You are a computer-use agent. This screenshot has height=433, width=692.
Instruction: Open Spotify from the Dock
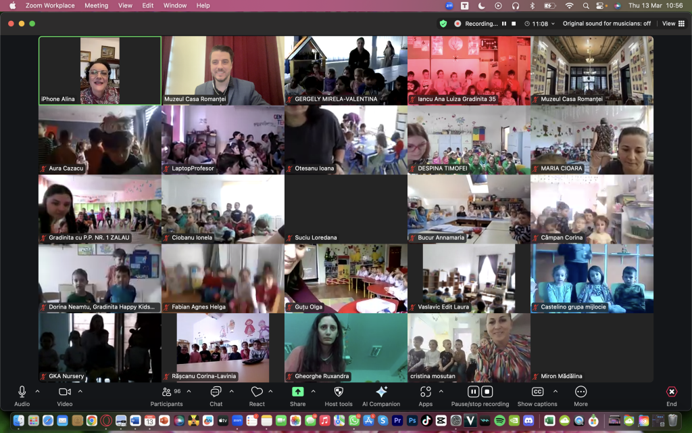(x=499, y=420)
